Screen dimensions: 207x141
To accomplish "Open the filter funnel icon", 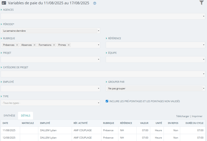I will tap(201, 3).
